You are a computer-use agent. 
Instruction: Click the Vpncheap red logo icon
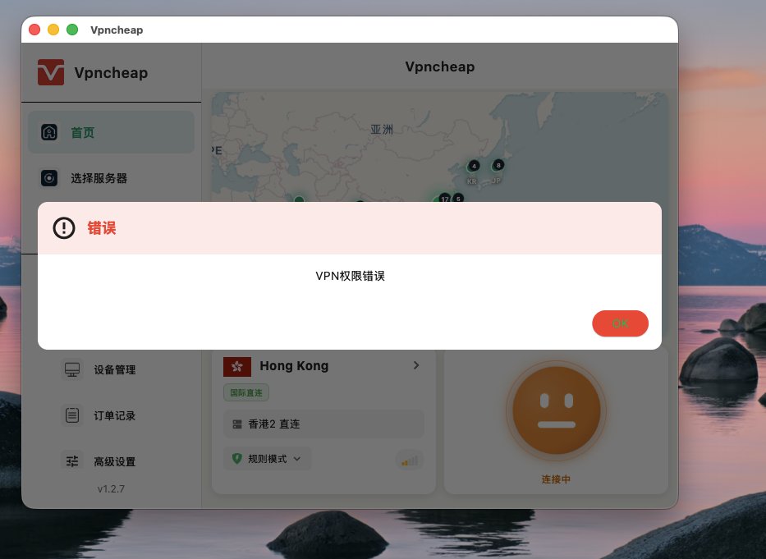click(x=51, y=72)
